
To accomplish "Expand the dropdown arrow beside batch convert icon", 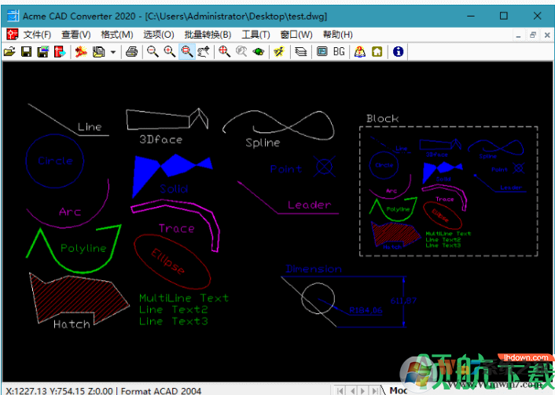I will 113,52.
